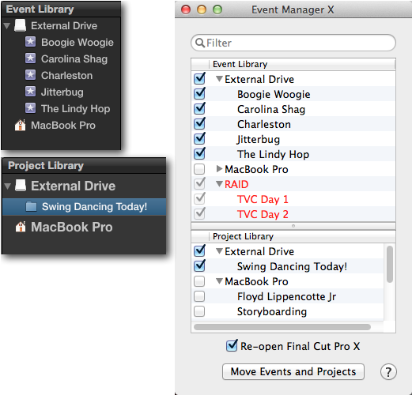Click the Project Library horizontal scrollbar
The width and height of the screenshot is (412, 395).
pyautogui.click(x=282, y=327)
